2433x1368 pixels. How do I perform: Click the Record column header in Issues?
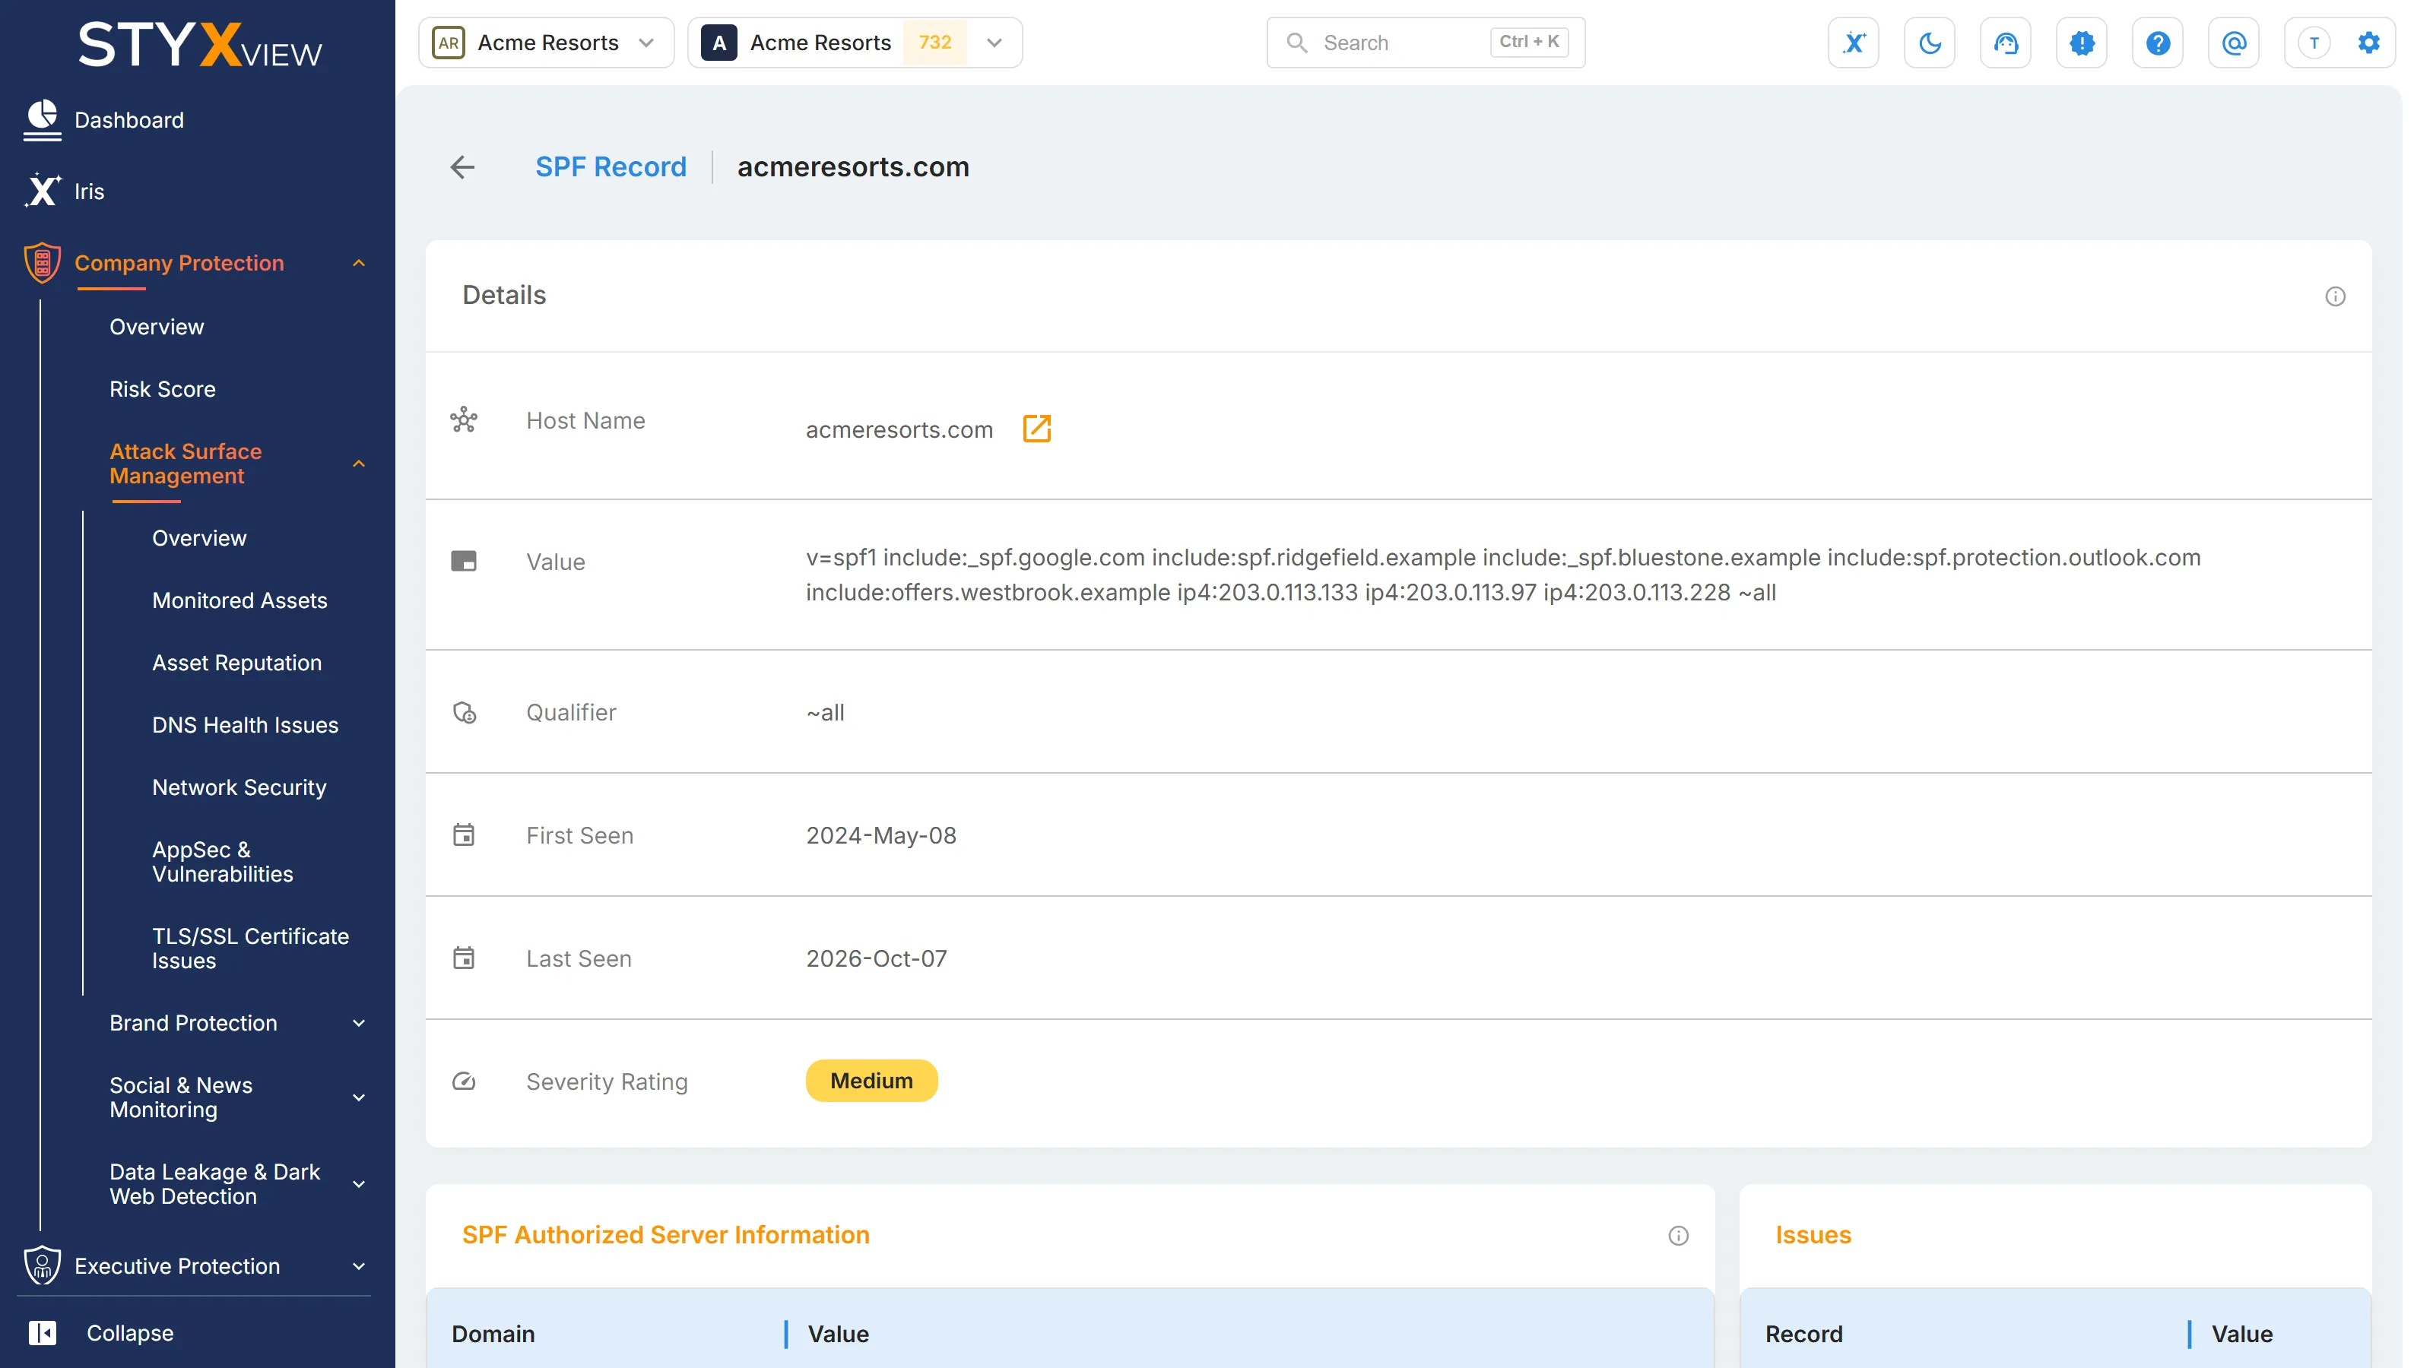(1803, 1334)
